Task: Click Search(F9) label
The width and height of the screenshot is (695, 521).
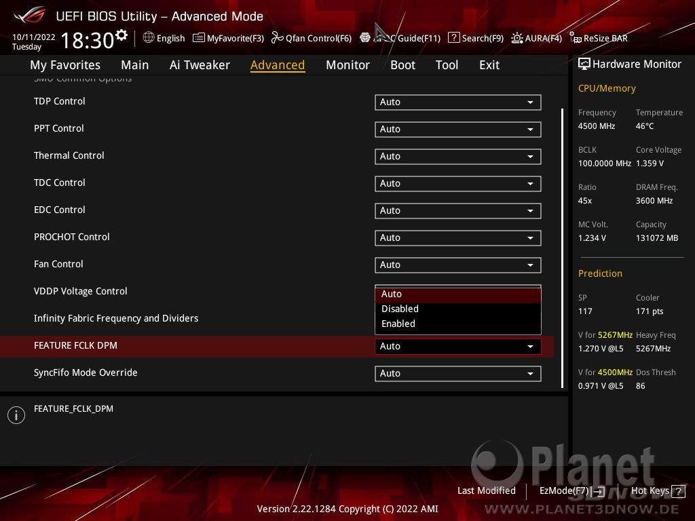Action: [483, 38]
